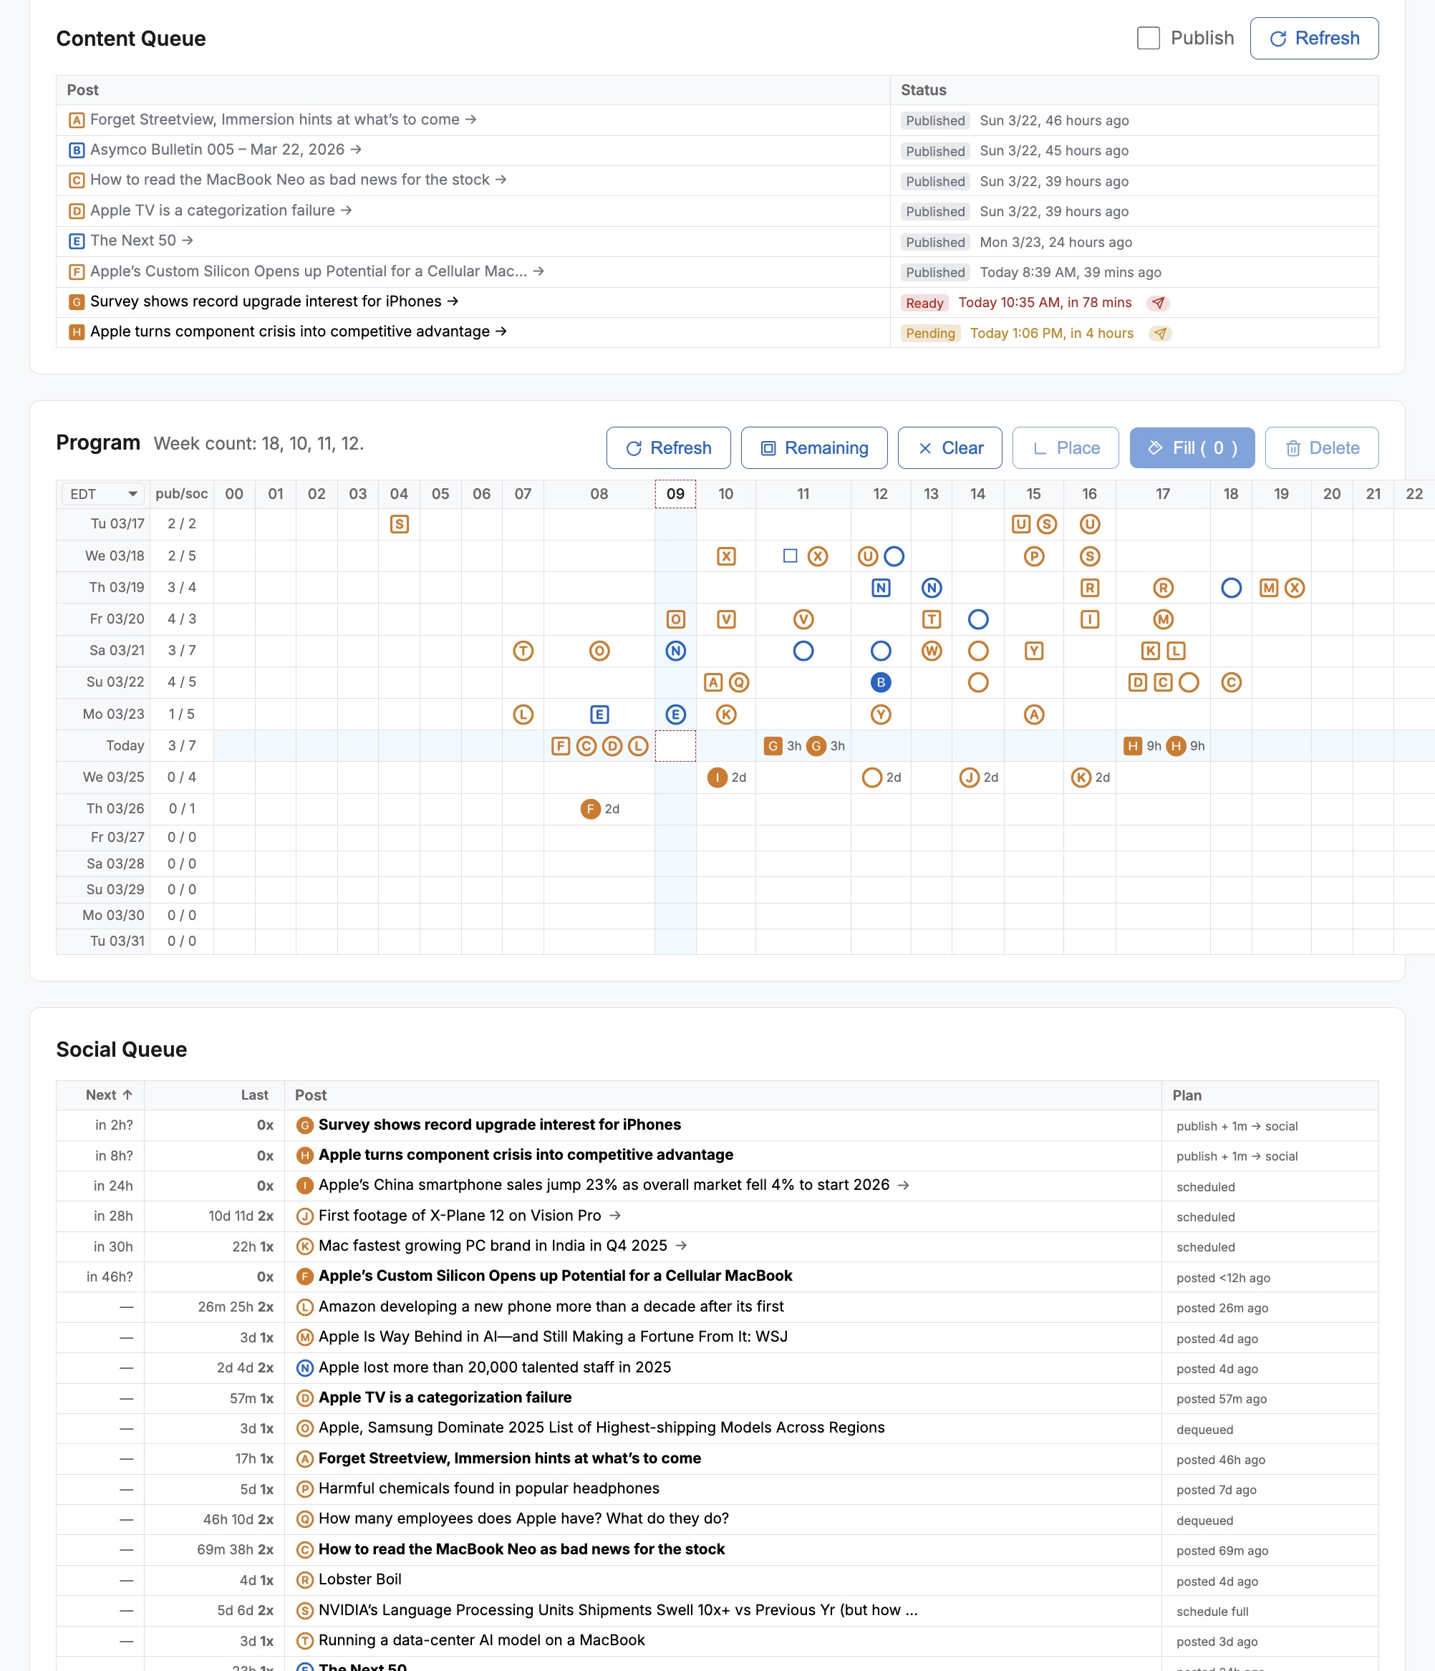Select the highlighted 09 hour column header
The width and height of the screenshot is (1435, 1671).
pyautogui.click(x=676, y=493)
